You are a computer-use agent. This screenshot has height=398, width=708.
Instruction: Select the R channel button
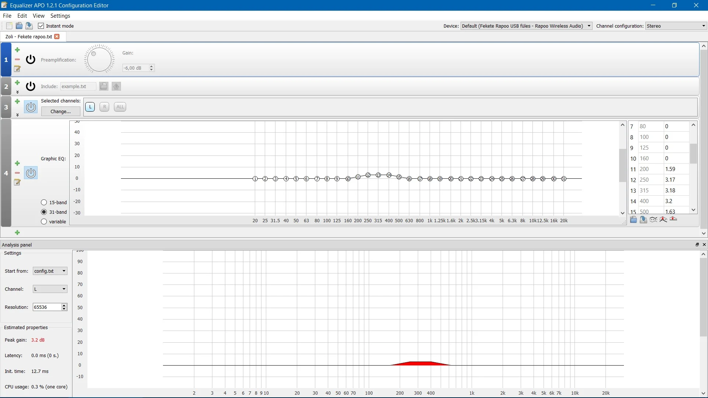point(104,107)
